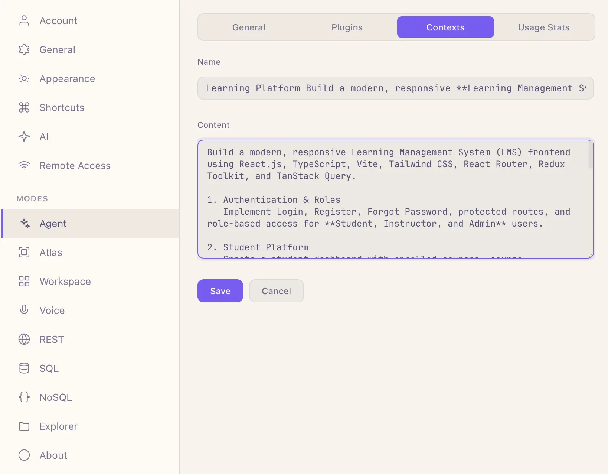
Task: Click inside the Content text area
Action: tap(396, 199)
